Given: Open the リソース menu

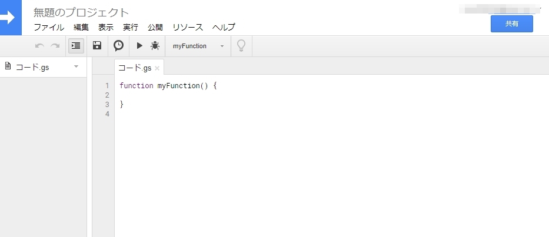Looking at the screenshot, I should coord(188,27).
